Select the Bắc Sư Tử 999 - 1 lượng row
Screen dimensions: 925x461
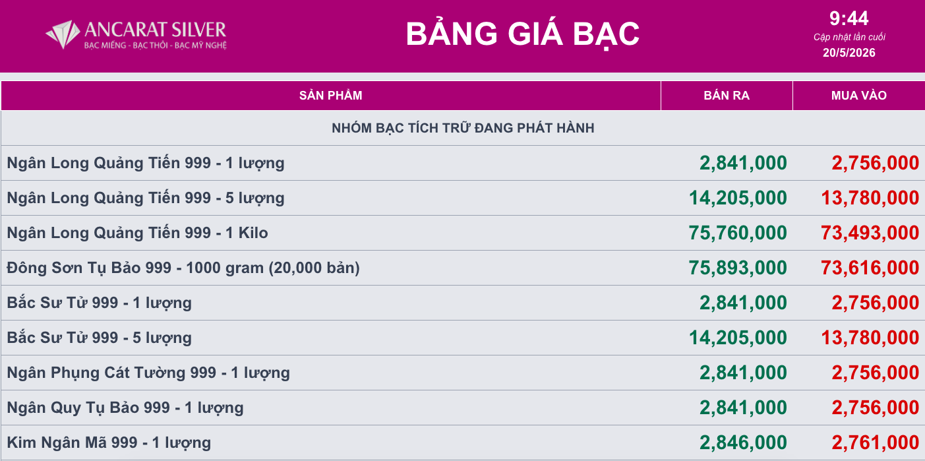463,303
